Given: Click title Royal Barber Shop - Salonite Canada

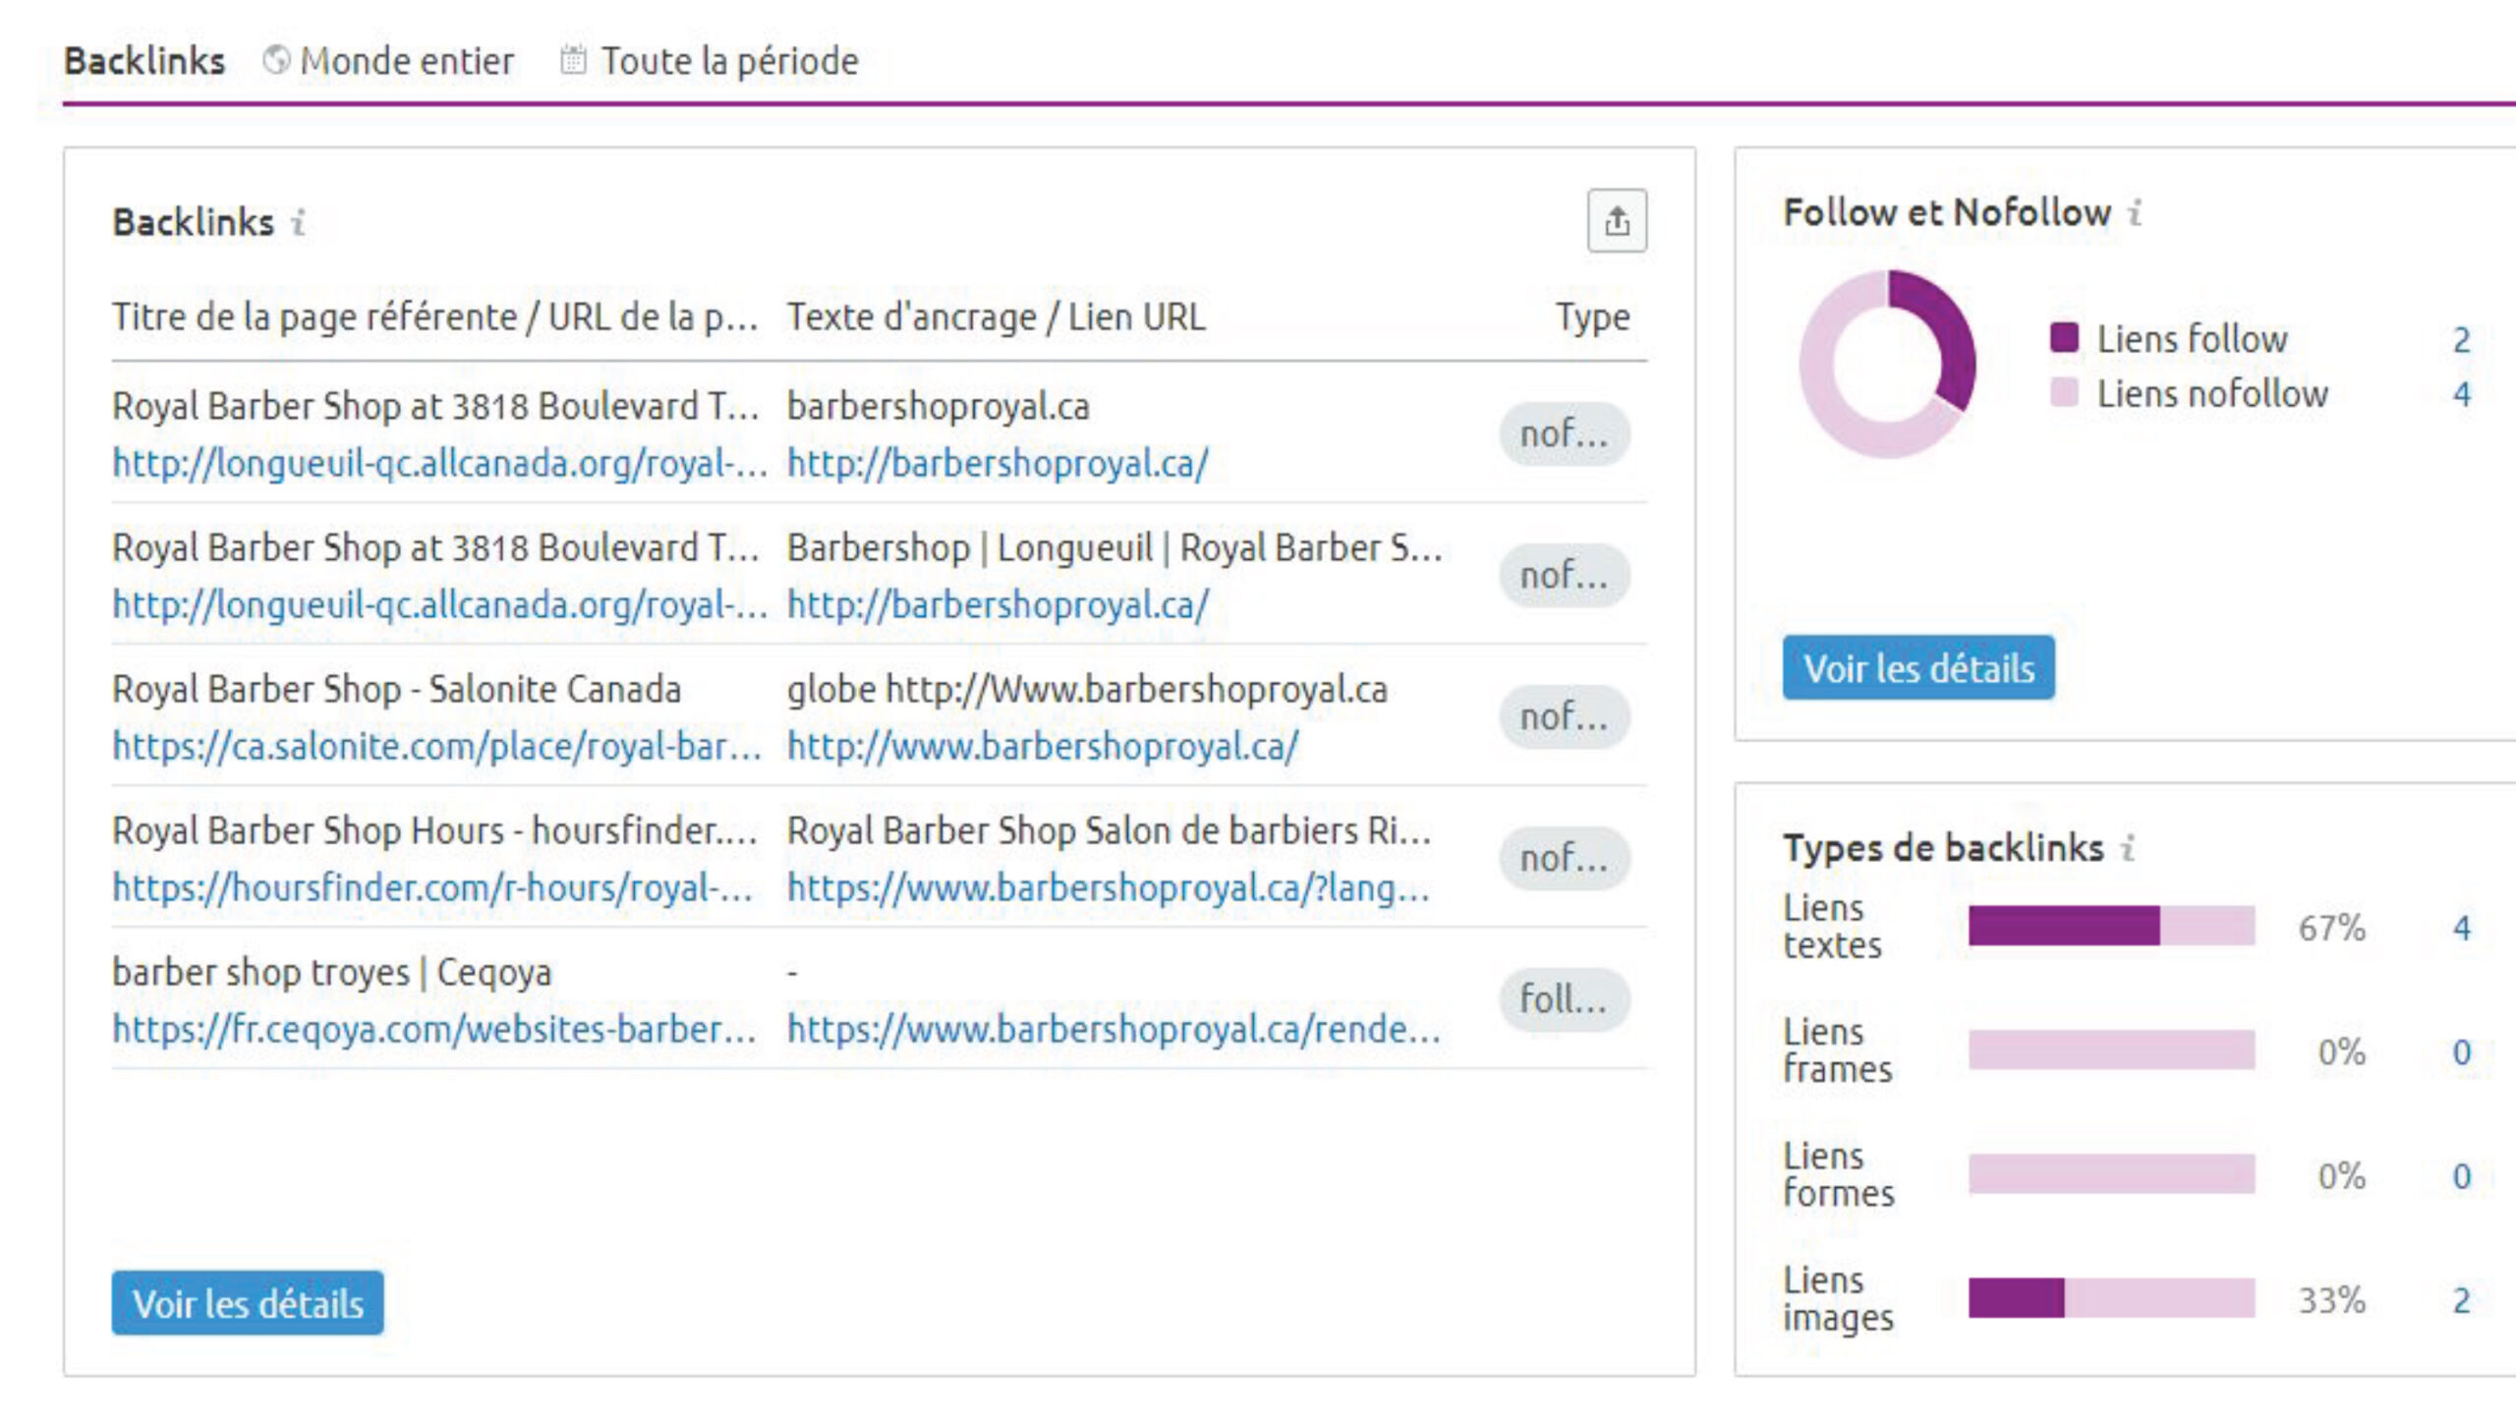Looking at the screenshot, I should click(x=396, y=689).
